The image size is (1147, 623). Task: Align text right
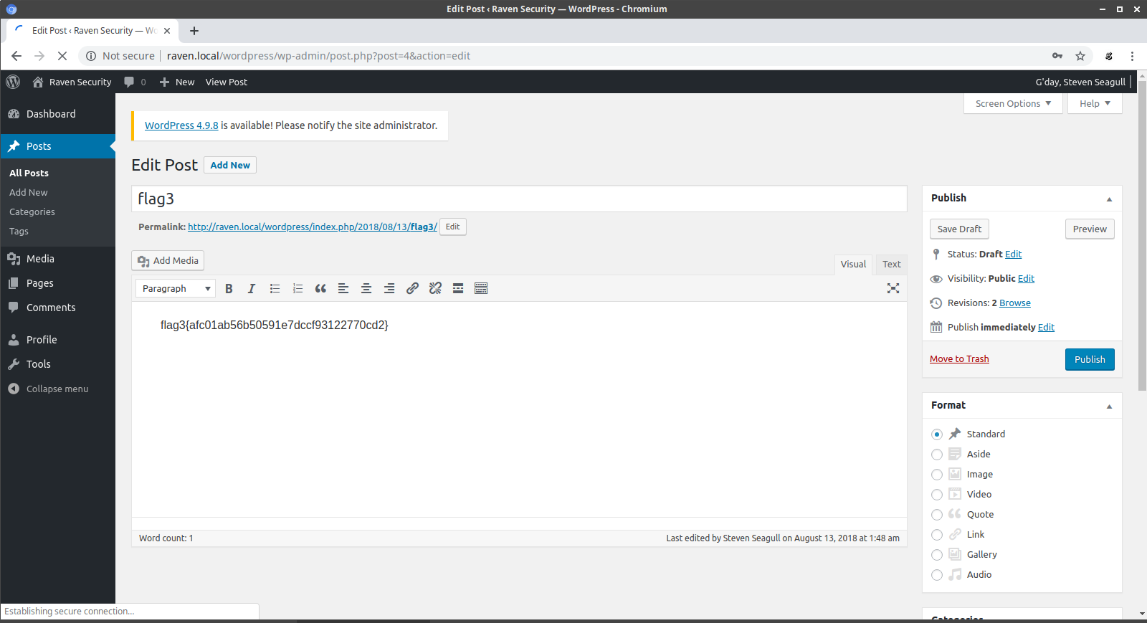(389, 288)
